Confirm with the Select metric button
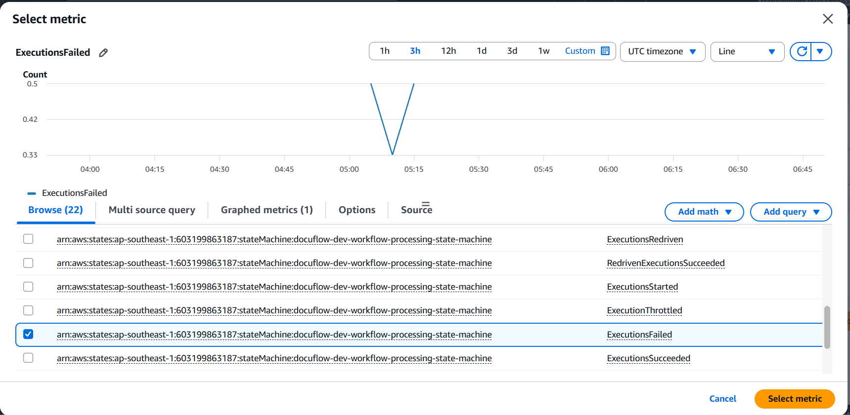The height and width of the screenshot is (415, 850). coord(795,399)
